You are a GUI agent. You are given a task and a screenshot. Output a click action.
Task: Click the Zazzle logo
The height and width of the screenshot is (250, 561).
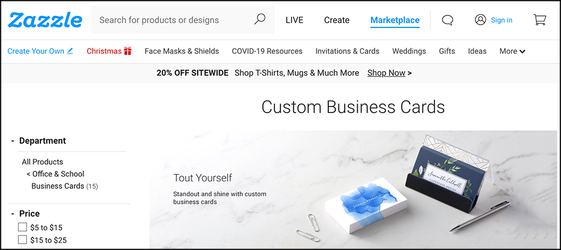[x=45, y=20]
